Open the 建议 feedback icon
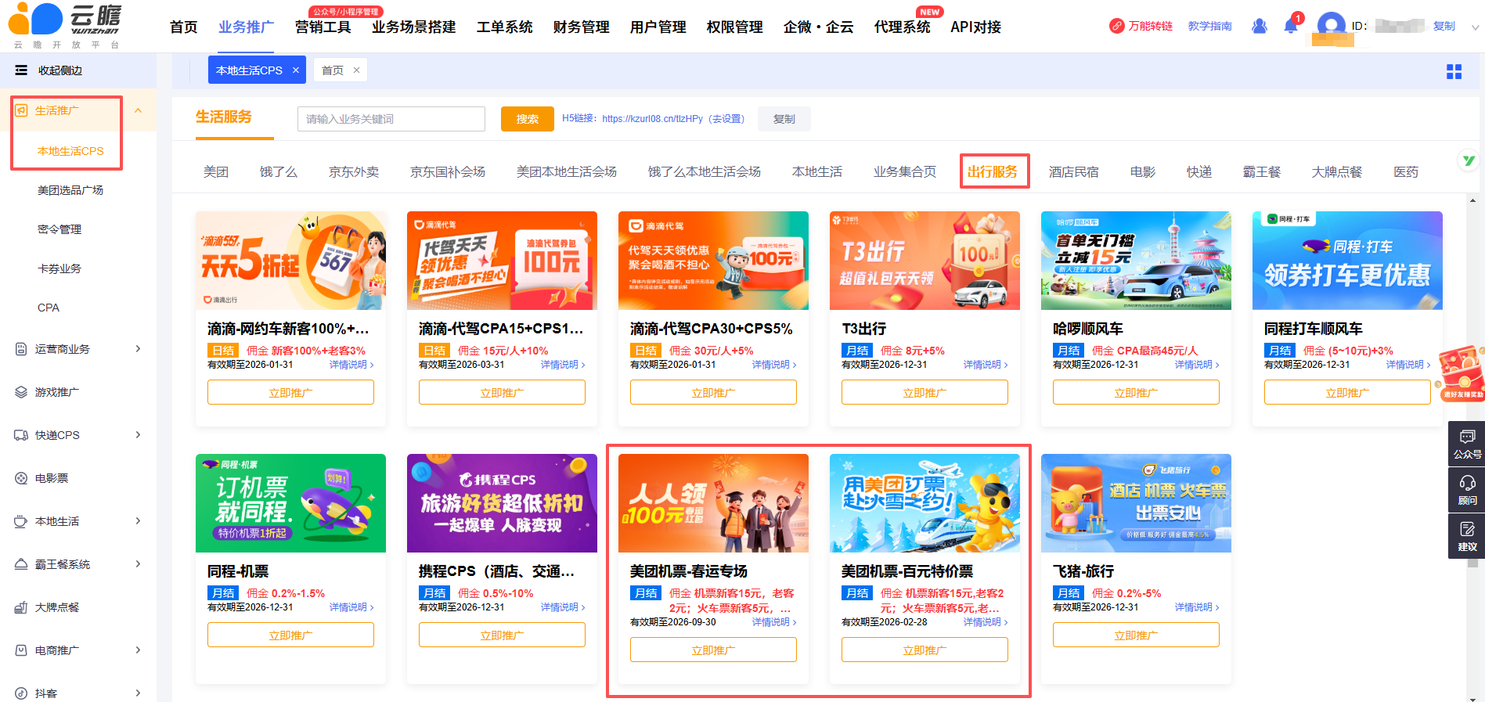Viewport: 1485px width, 702px height. (1466, 536)
